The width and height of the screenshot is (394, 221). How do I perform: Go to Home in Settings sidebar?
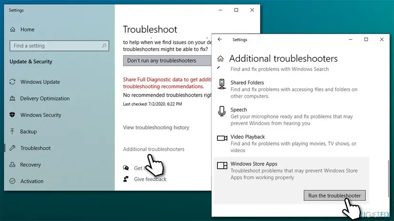point(28,29)
